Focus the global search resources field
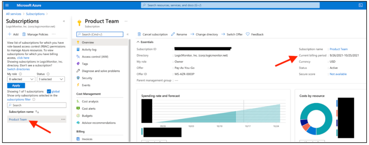369x145 pixels. (230, 5)
